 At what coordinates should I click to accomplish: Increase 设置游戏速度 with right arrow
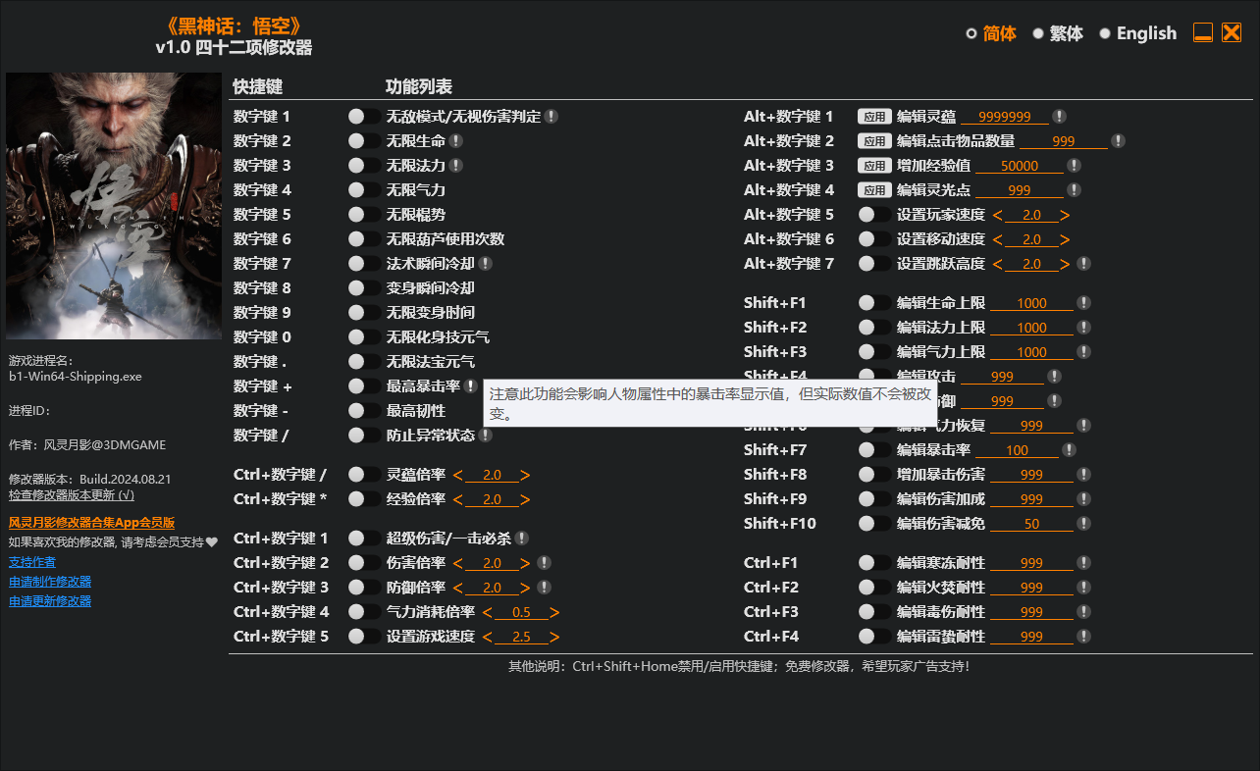click(554, 637)
